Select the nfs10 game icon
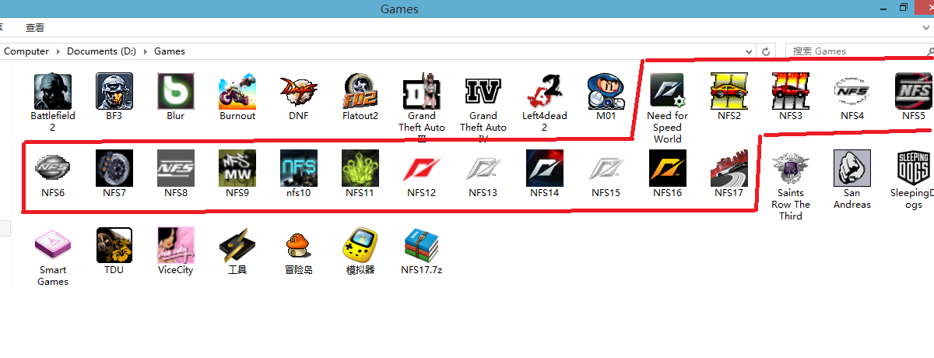Screen dimensions: 934x358 pos(299,169)
